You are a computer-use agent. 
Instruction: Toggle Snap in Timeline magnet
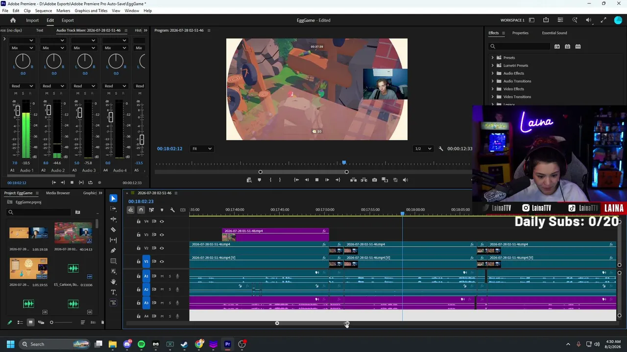point(141,210)
